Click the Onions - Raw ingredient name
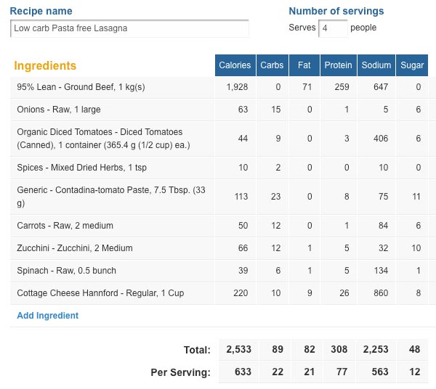Screen dimensions: 436x389 click(x=59, y=110)
